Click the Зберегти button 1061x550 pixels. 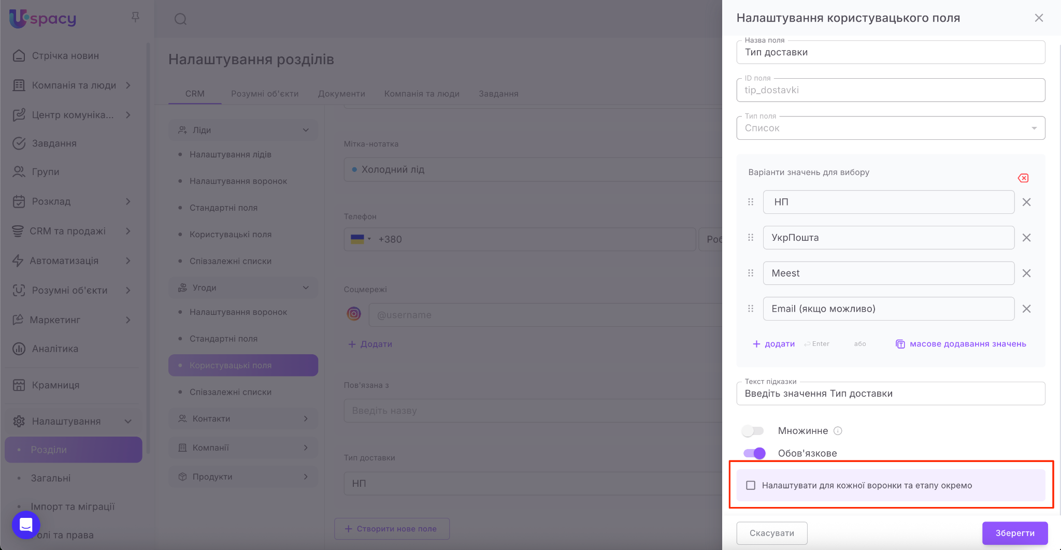pyautogui.click(x=1014, y=533)
